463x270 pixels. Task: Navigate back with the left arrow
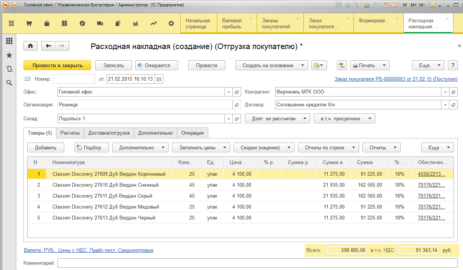coord(48,46)
